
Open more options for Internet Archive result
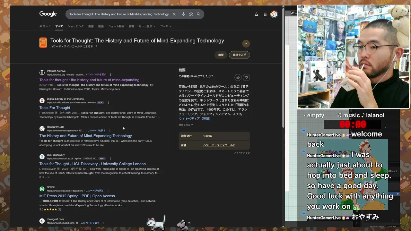(x=110, y=75)
